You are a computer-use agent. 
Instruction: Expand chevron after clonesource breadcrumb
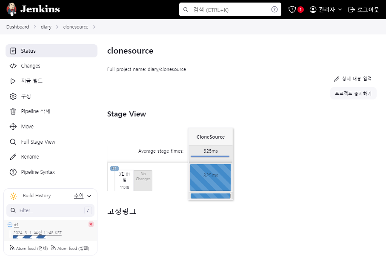tap(94, 27)
